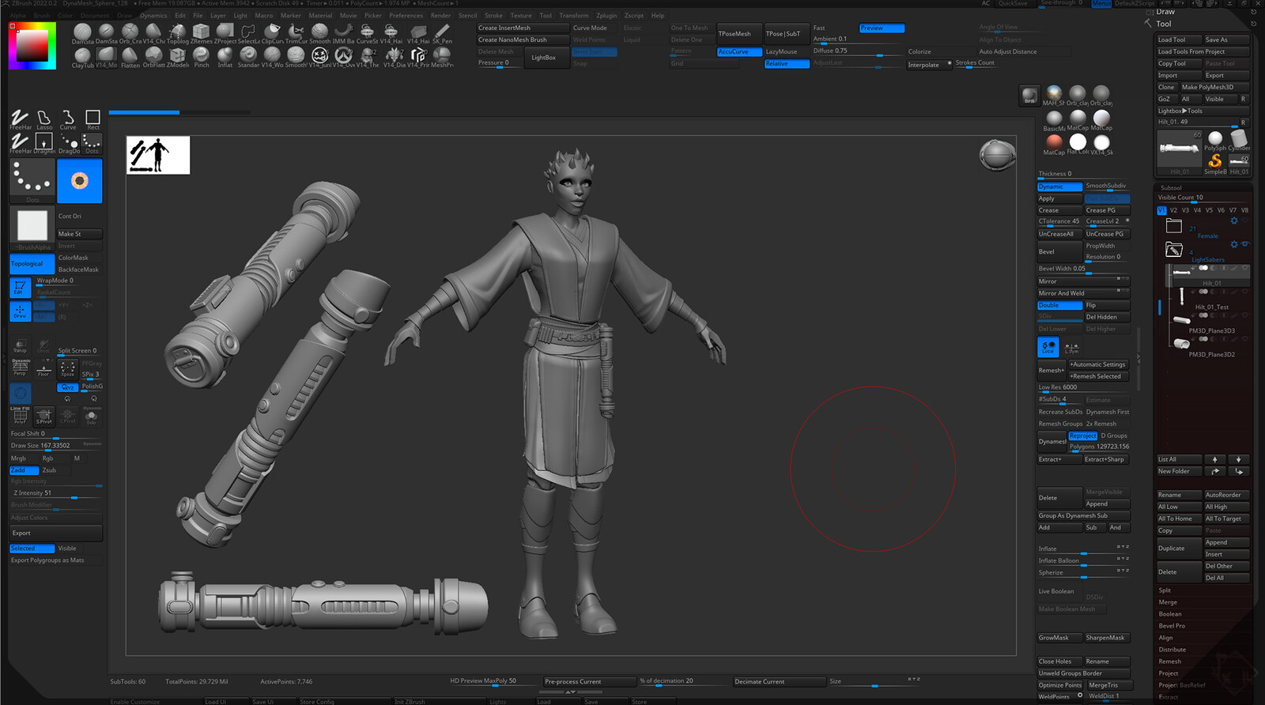Screen dimensions: 1265x705
Task: Expand the Merge section
Action: 1168,602
